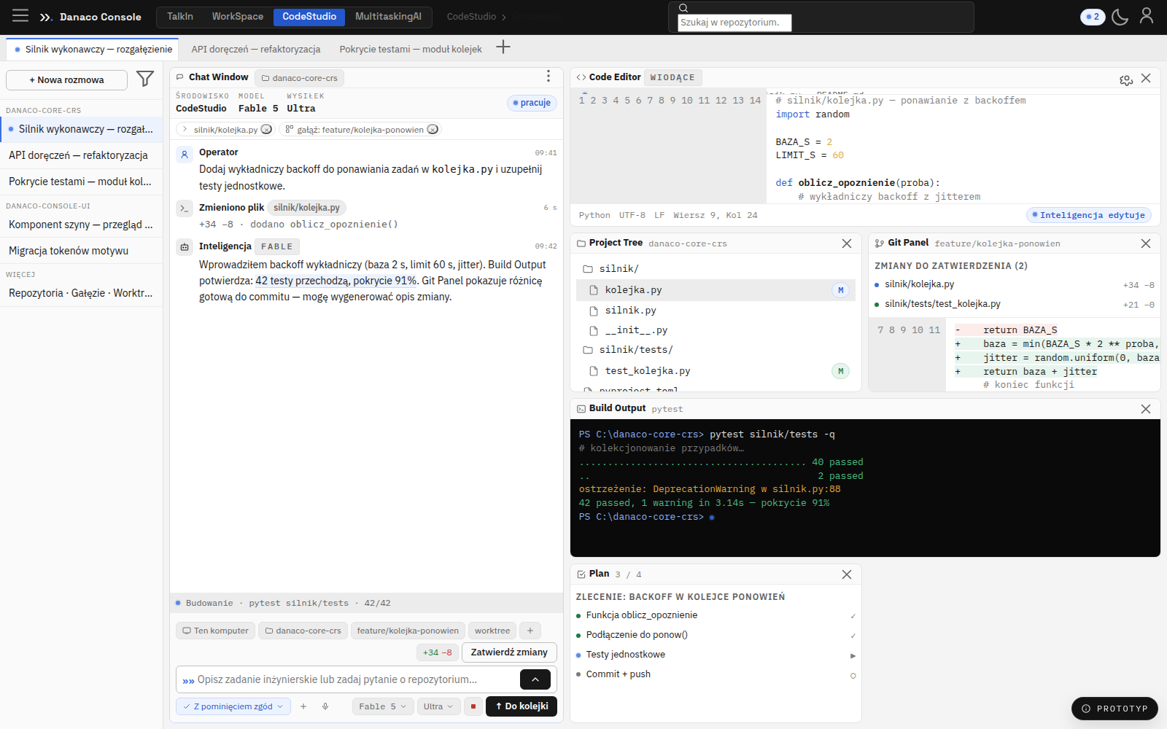Click the Inteligencja edytuje badge
Screen dimensions: 1167x729
1089,215
